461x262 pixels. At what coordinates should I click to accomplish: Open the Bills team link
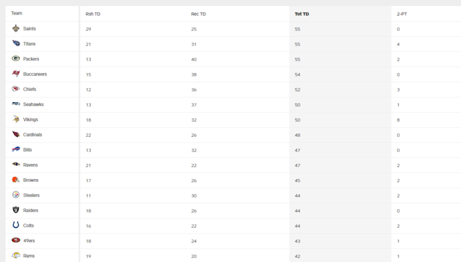coord(28,149)
